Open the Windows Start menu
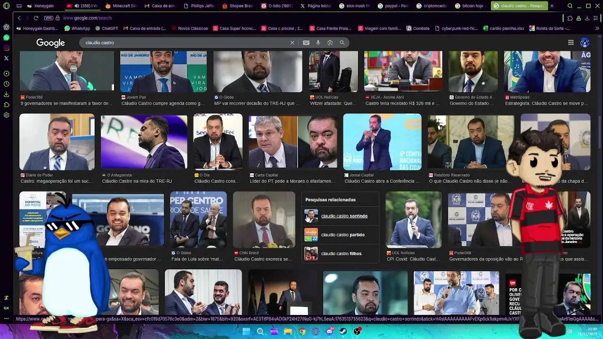 pyautogui.click(x=246, y=331)
